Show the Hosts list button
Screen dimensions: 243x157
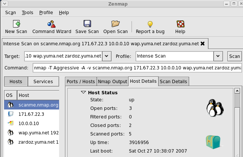tap(16, 81)
